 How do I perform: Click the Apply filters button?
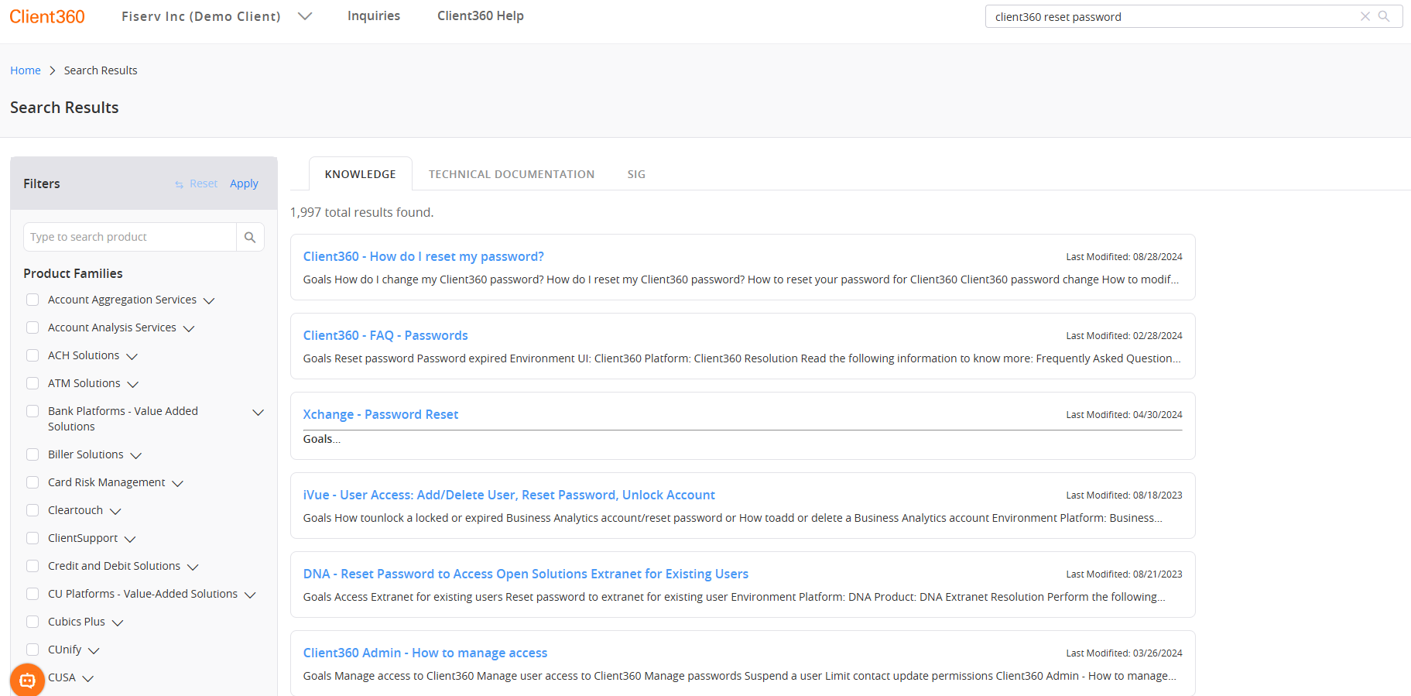click(244, 183)
